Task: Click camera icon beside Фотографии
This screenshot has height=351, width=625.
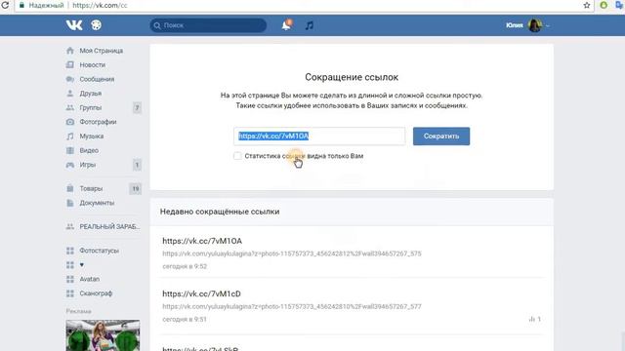Action: [70, 122]
